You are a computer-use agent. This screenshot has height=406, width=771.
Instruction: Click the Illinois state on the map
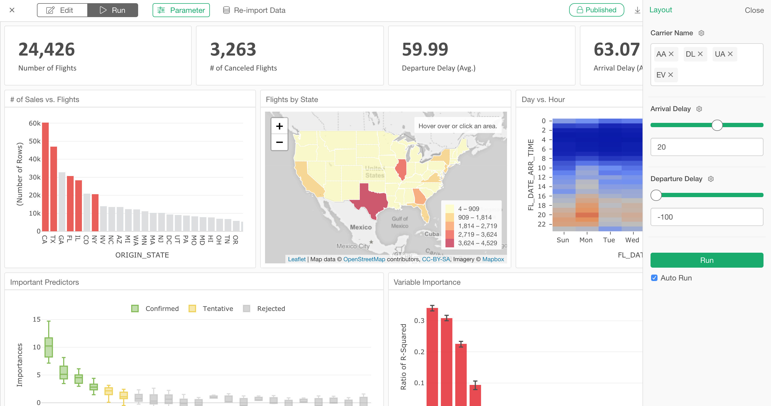tap(401, 169)
